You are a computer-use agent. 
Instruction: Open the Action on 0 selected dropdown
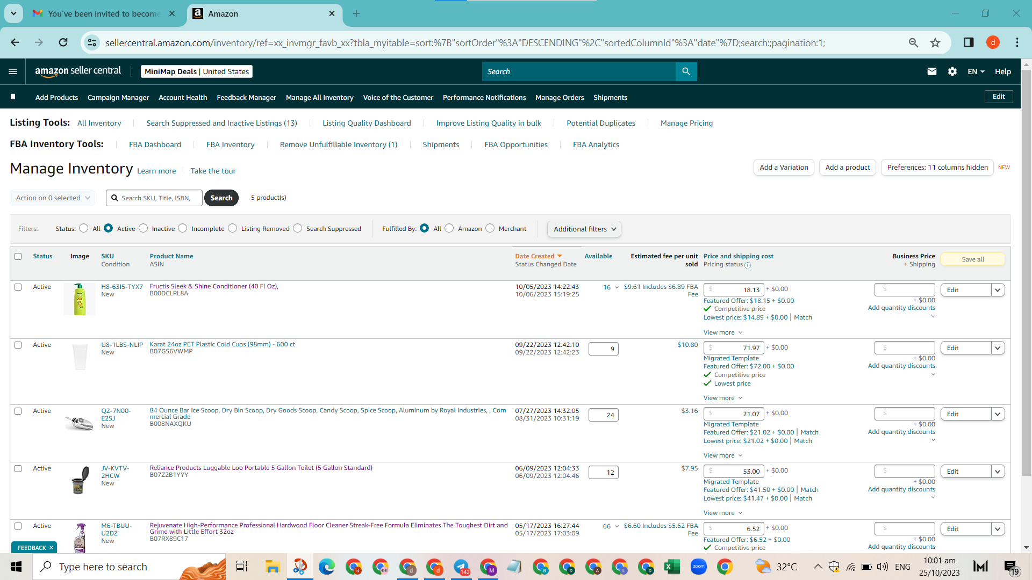click(x=53, y=198)
